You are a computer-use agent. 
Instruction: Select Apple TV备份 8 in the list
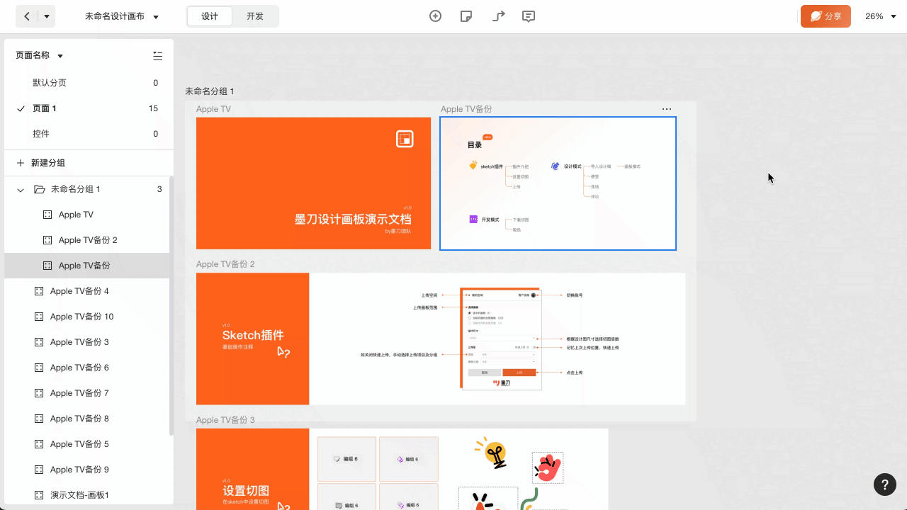click(86, 419)
